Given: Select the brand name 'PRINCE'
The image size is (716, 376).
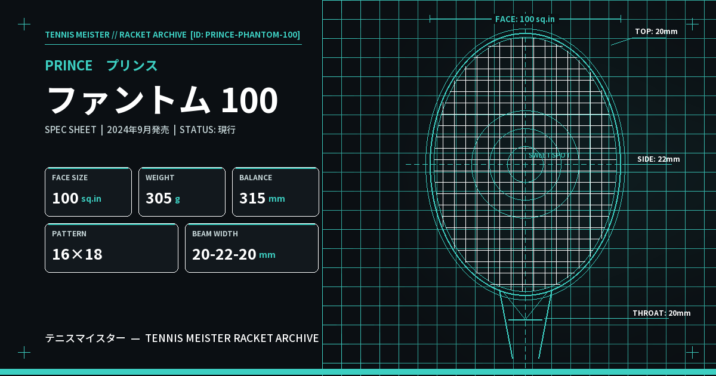Looking at the screenshot, I should 69,66.
